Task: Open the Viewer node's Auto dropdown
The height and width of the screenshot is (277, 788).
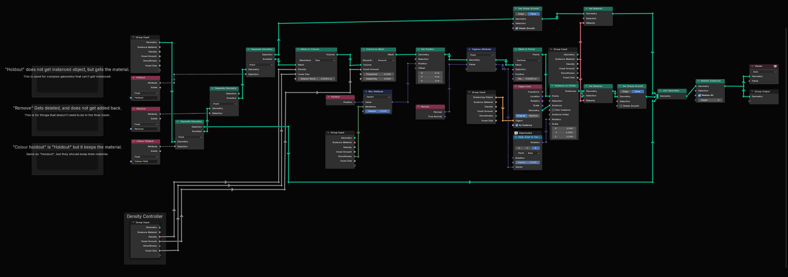Action: tap(764, 72)
